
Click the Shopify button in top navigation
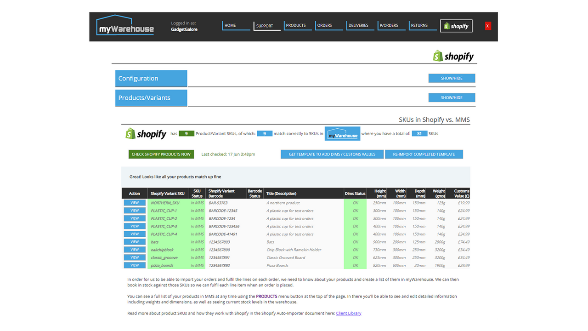coord(456,26)
